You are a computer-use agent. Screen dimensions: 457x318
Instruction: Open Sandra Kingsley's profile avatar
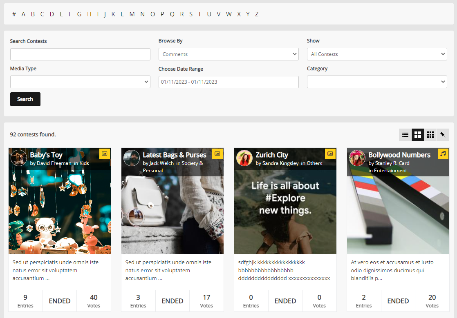pyautogui.click(x=244, y=158)
